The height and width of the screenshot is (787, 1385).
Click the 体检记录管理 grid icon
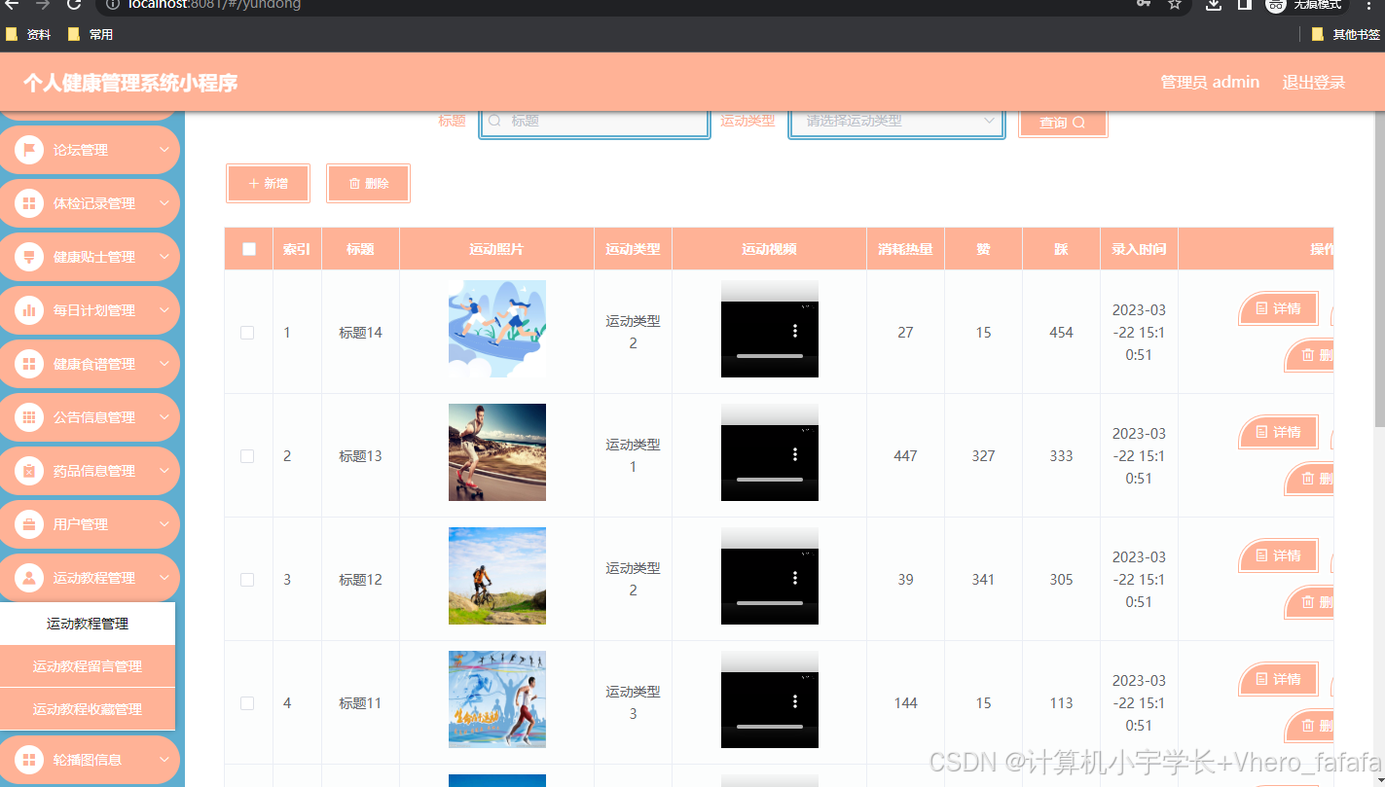tap(29, 203)
